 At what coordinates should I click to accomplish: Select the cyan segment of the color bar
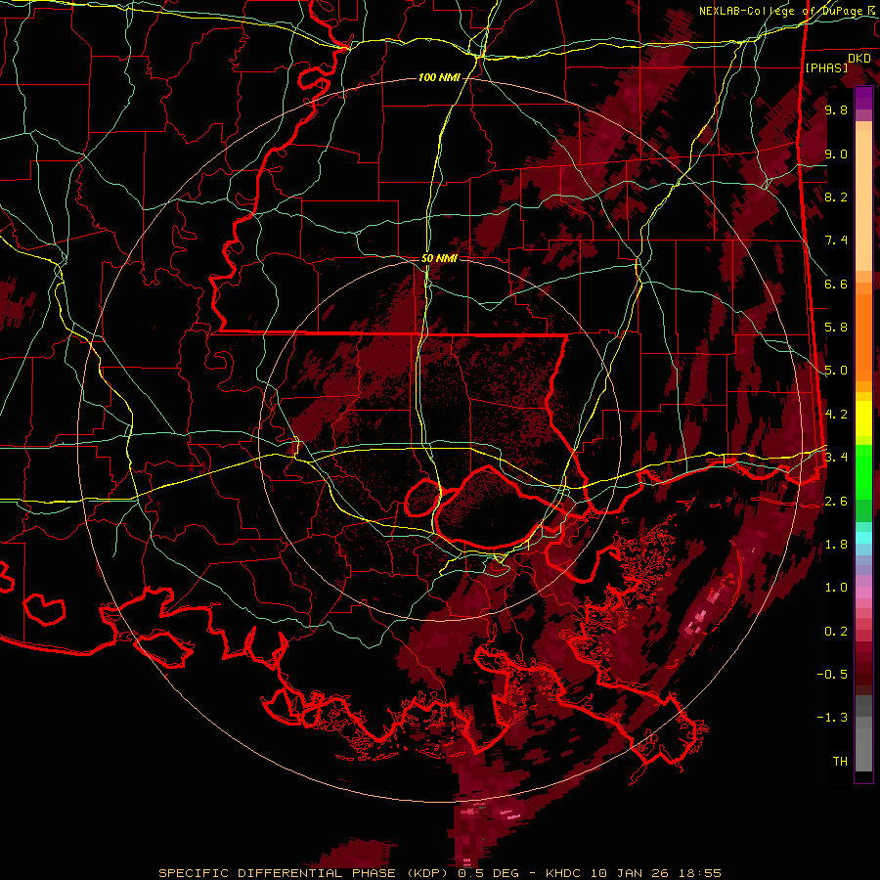pyautogui.click(x=863, y=538)
